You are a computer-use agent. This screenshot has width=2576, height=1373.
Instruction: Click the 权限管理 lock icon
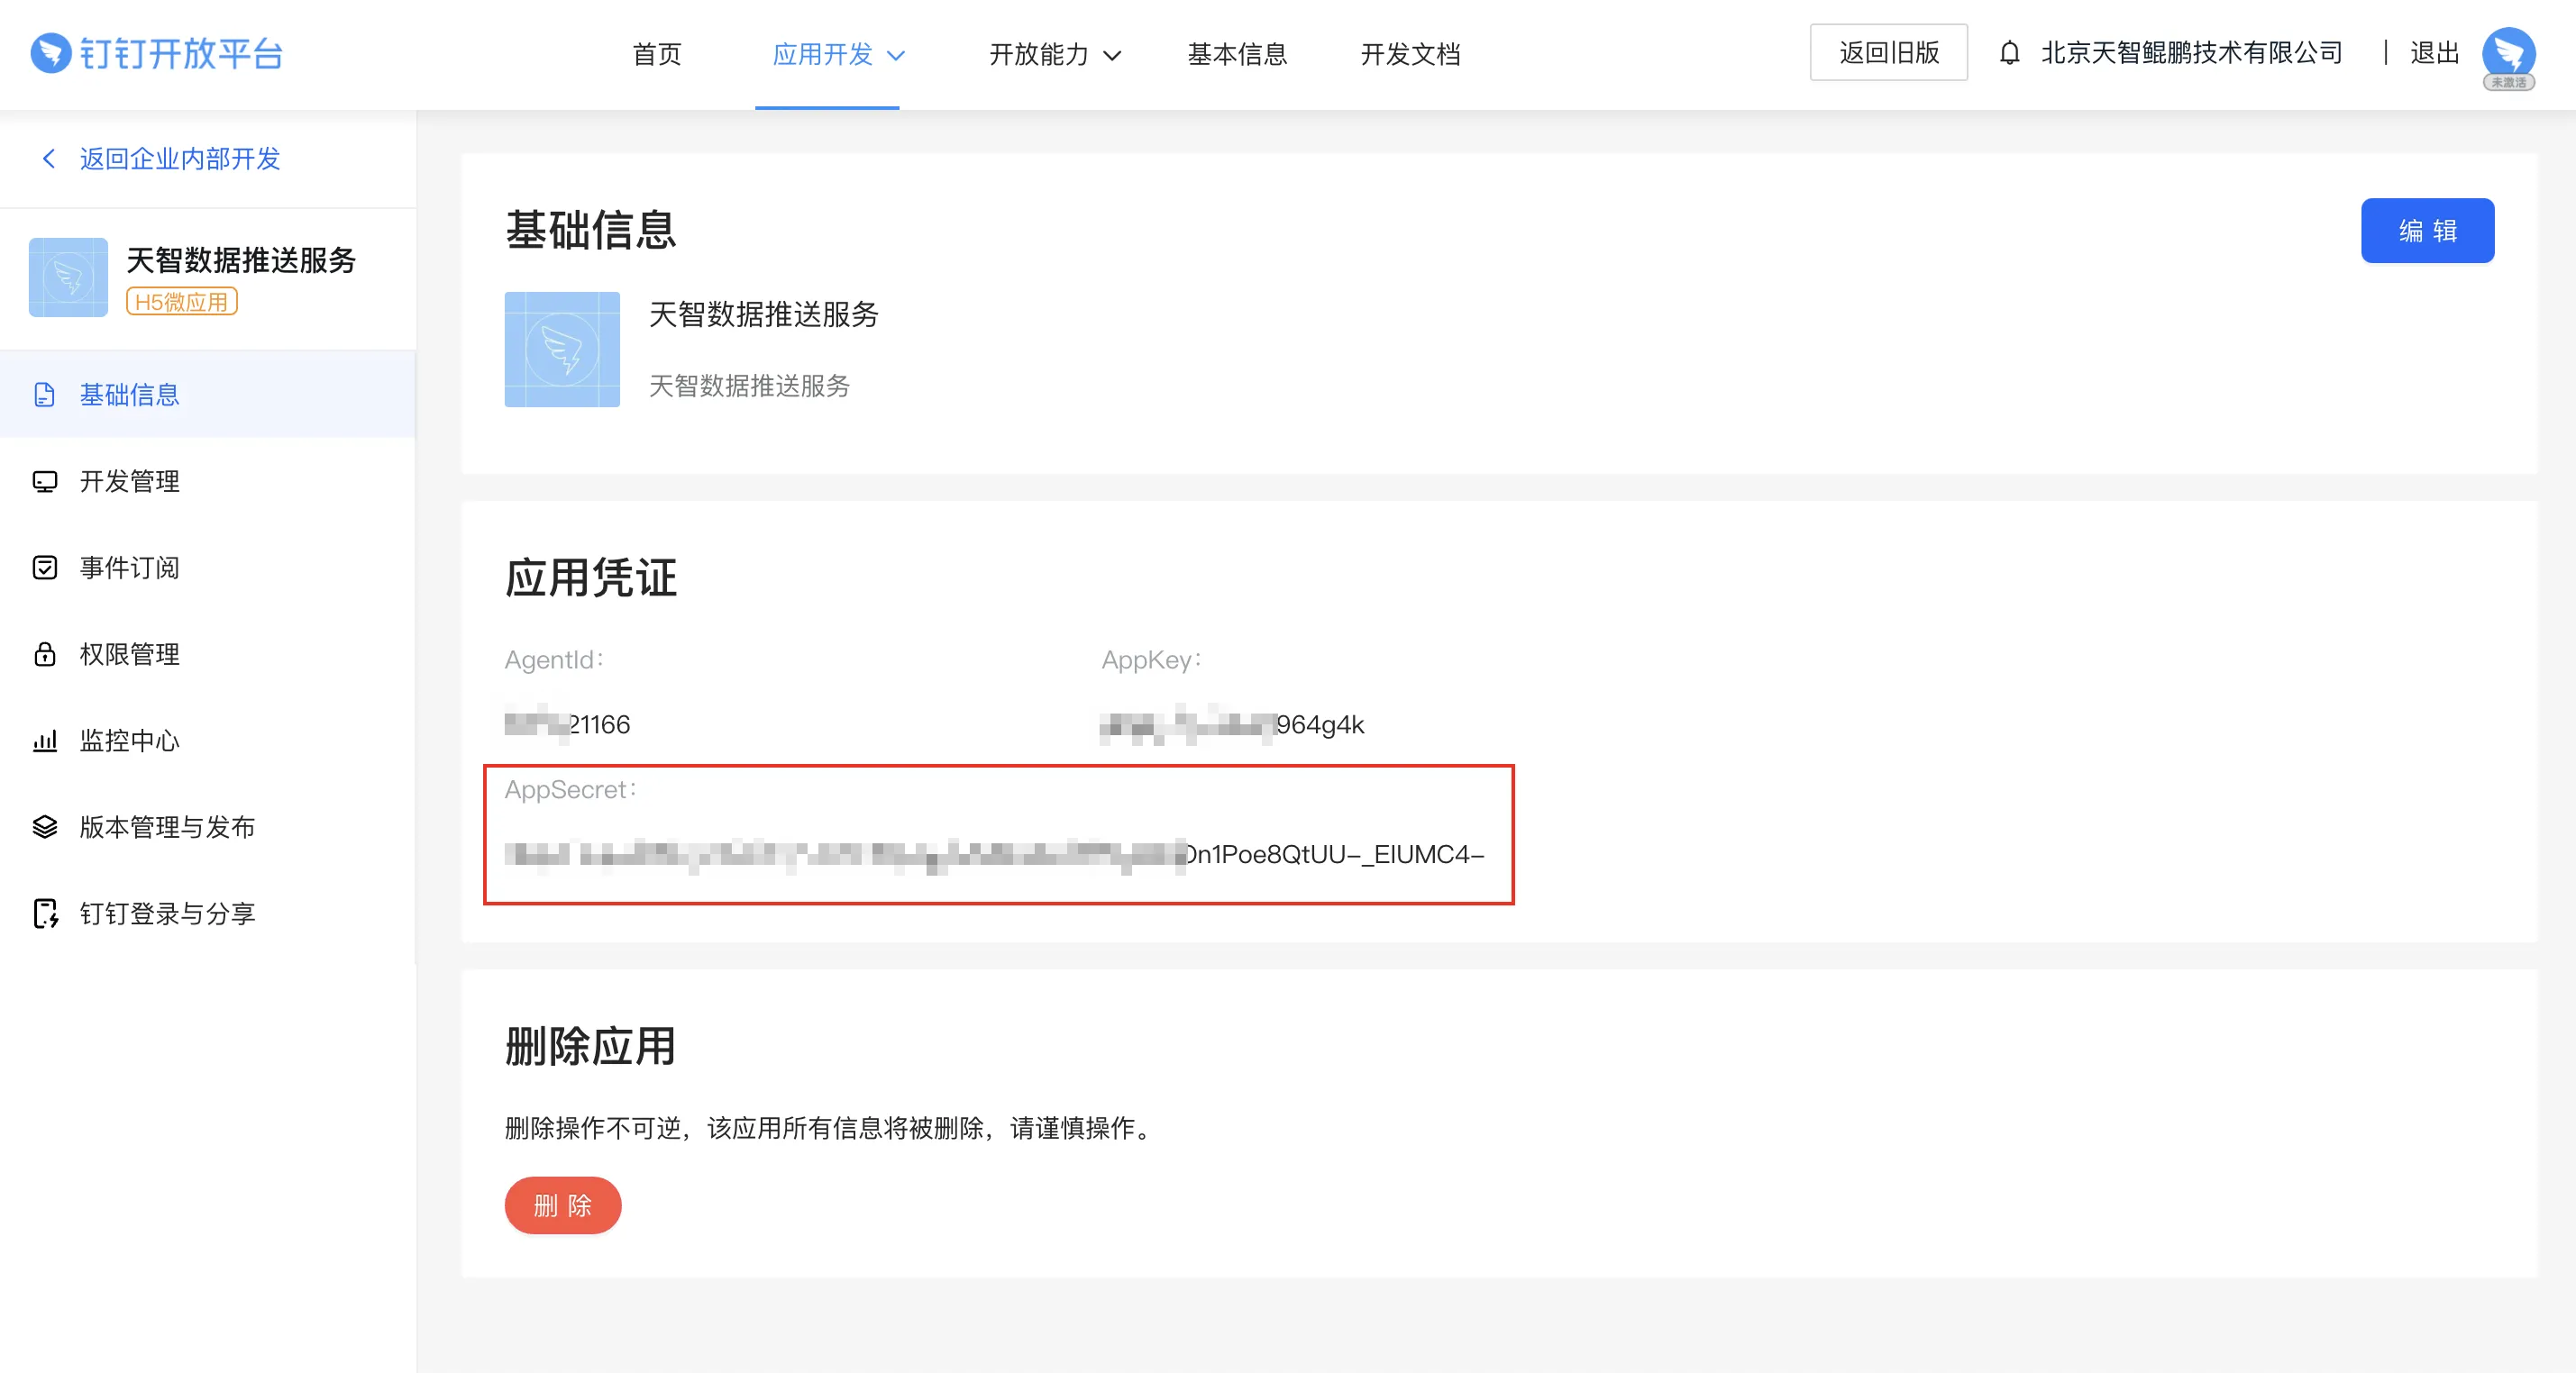click(x=45, y=655)
